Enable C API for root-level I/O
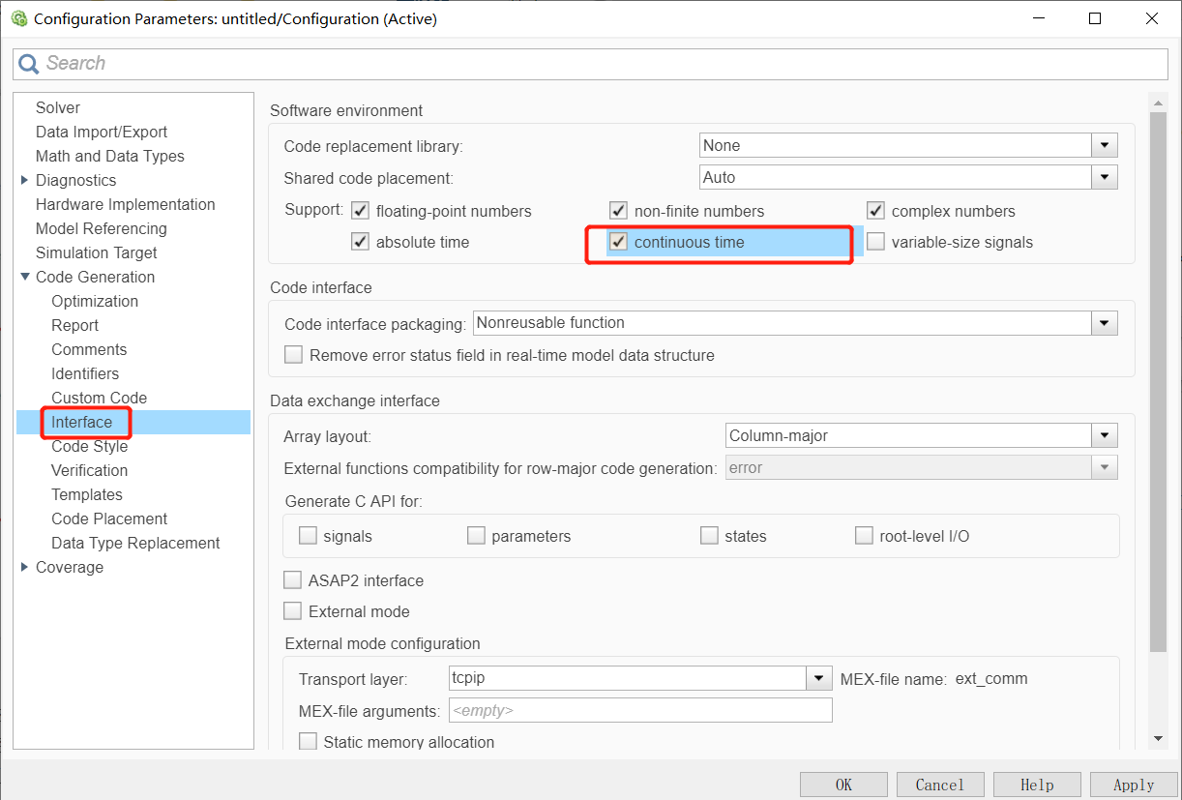The height and width of the screenshot is (800, 1182). click(x=865, y=536)
